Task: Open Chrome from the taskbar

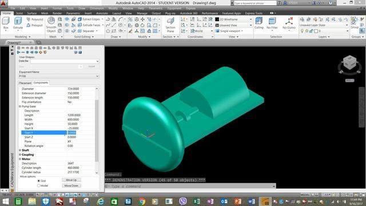Action: coord(142,201)
